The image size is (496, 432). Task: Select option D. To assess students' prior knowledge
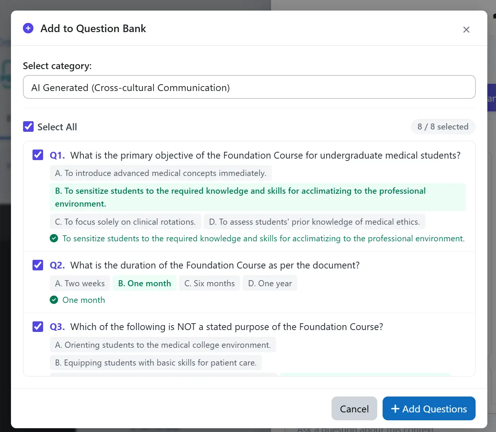(x=314, y=222)
